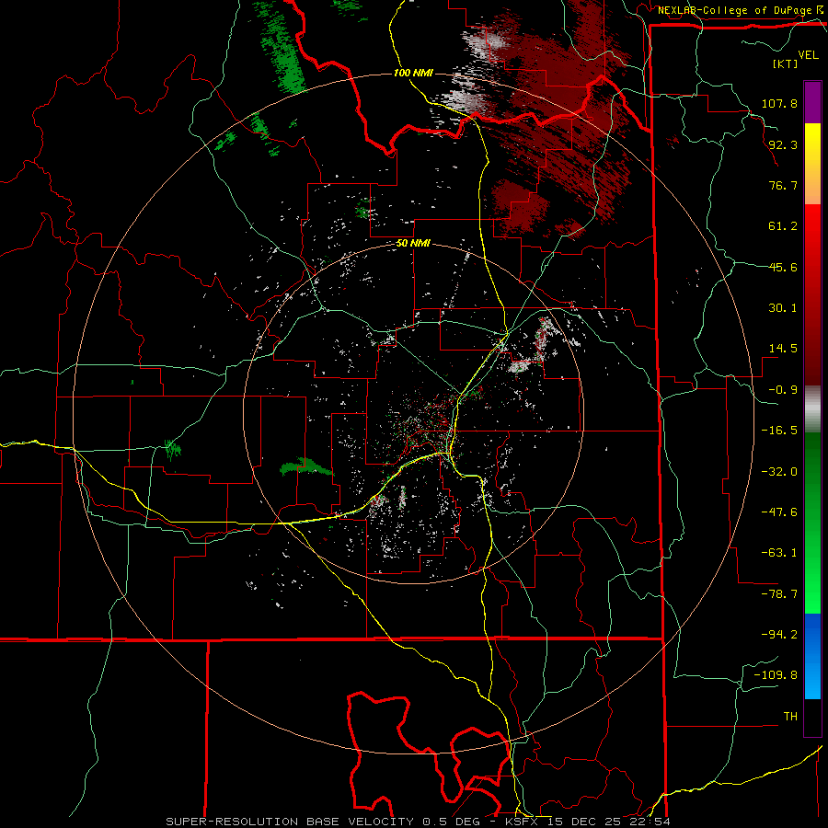828x828 pixels.
Task: Click the 50 NMI range ring label
Action: 413,244
